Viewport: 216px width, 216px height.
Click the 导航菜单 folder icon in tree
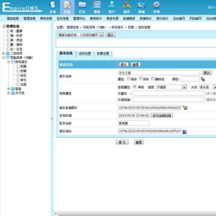[8, 58]
